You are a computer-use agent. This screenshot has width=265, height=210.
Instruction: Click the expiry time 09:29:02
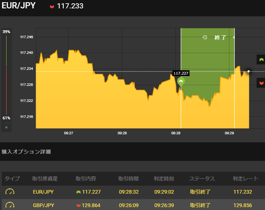164,192
